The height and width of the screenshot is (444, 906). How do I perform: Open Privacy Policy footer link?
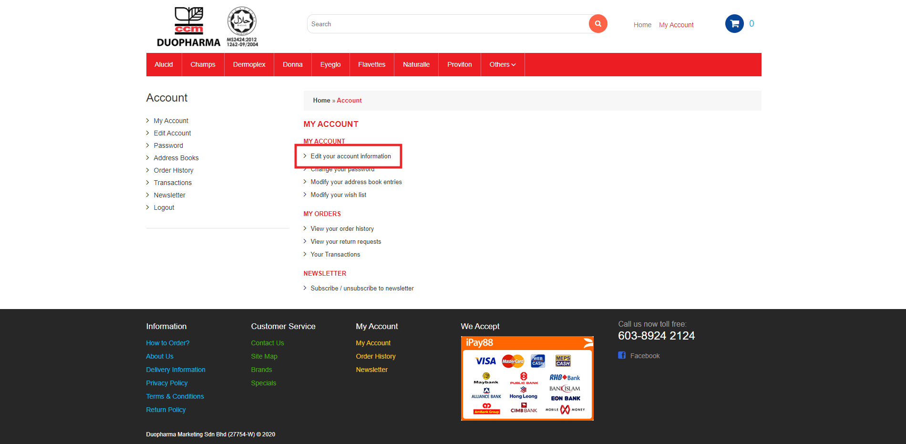[166, 383]
